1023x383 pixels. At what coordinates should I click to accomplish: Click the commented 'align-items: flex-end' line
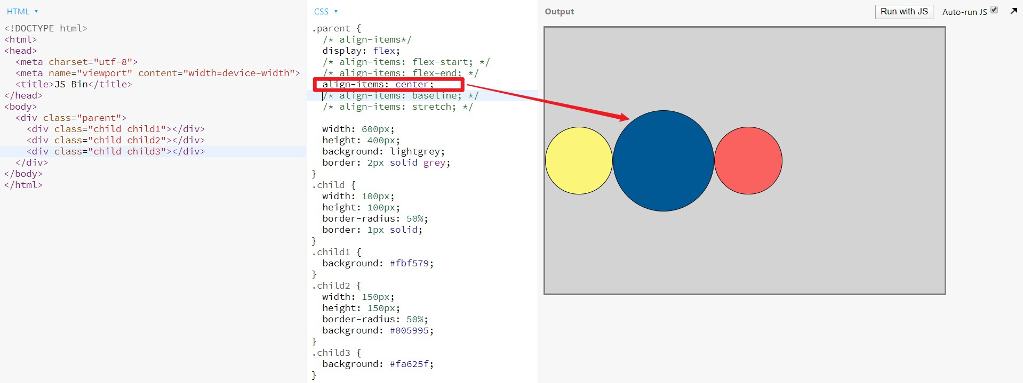pyautogui.click(x=401, y=73)
